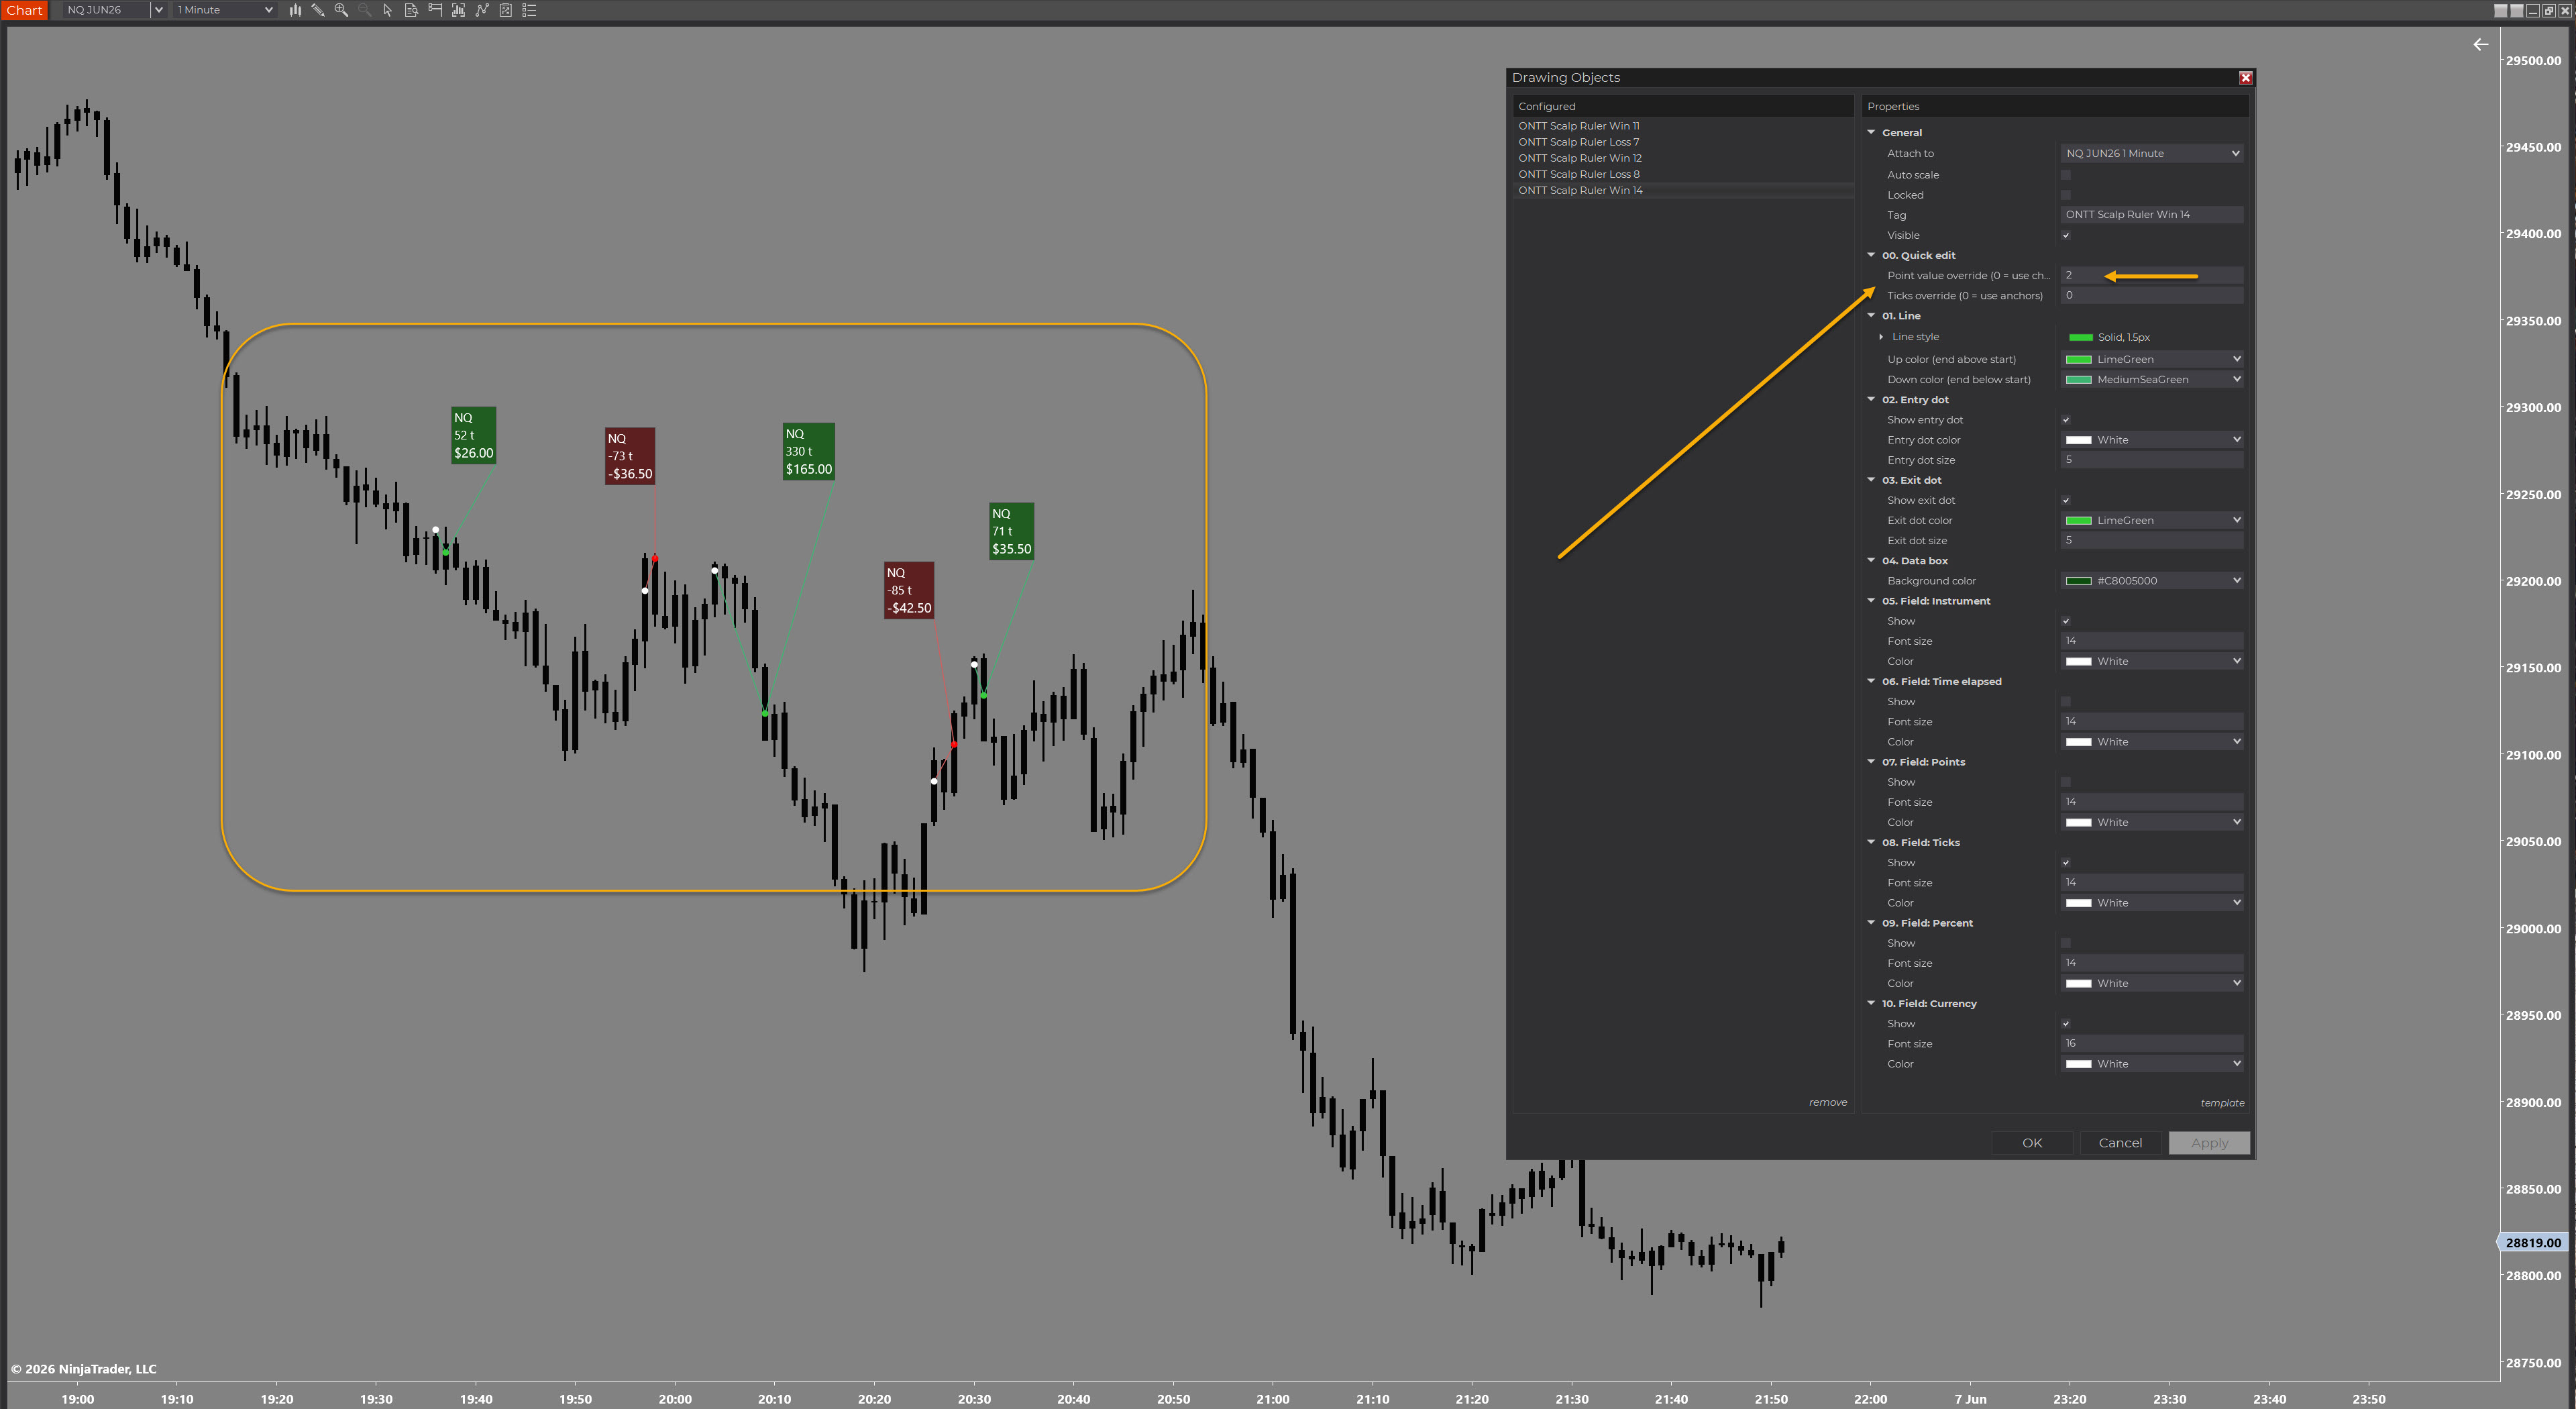The width and height of the screenshot is (2576, 1409).
Task: Enable Show under Field: Points
Action: [2066, 782]
